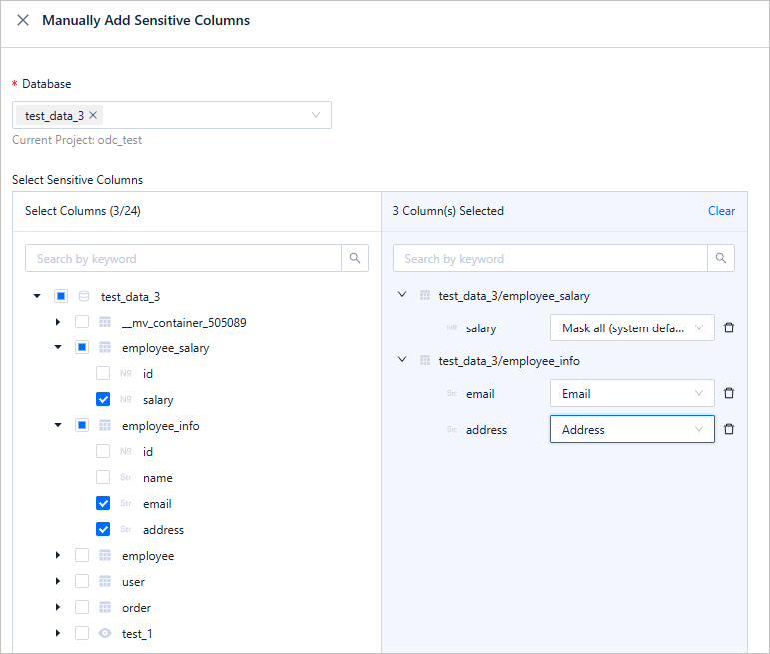Focus the left Search by keyword field
The image size is (770, 654).
[183, 258]
